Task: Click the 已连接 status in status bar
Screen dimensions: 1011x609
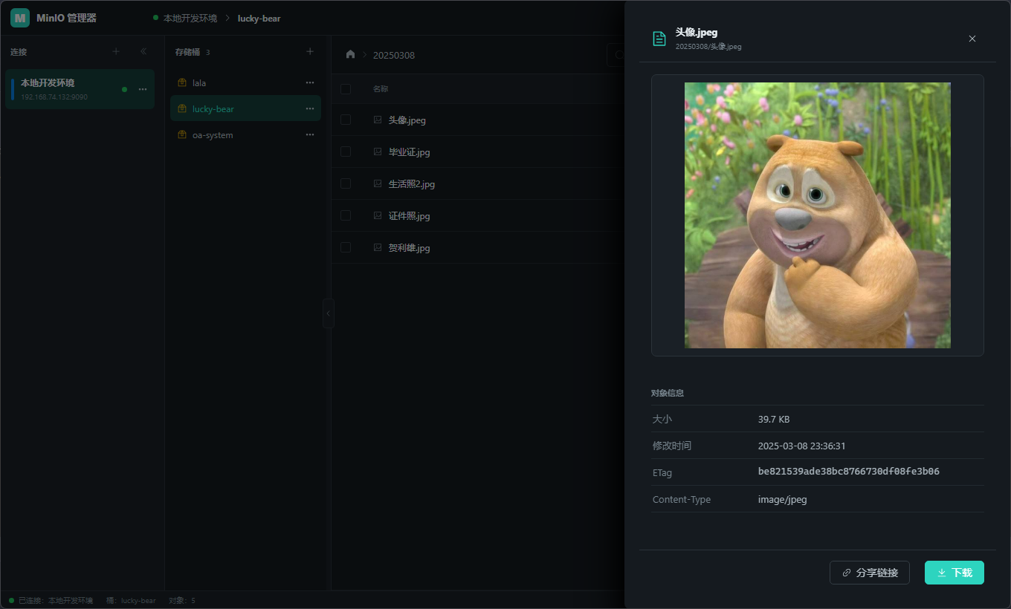Action: [x=51, y=600]
